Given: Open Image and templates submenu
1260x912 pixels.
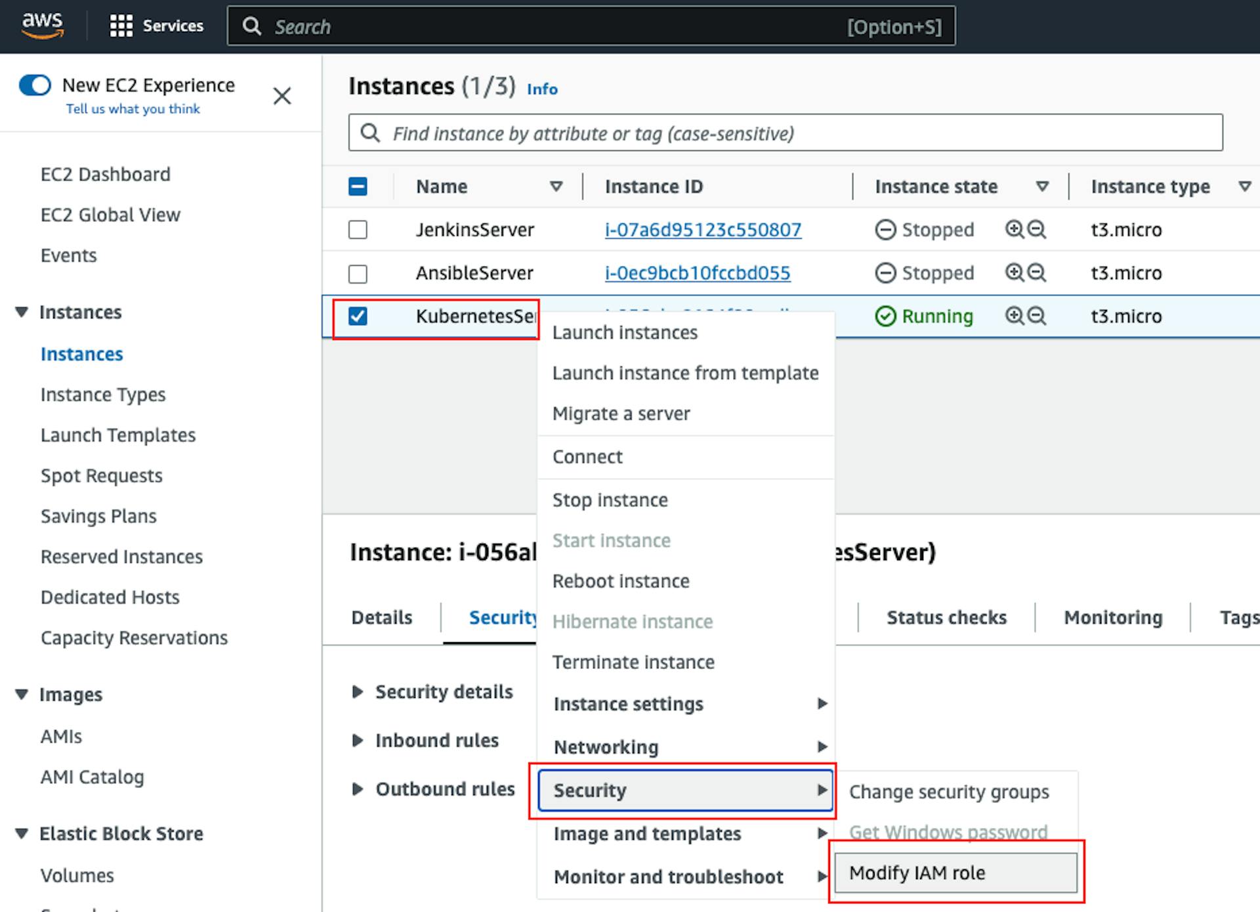Looking at the screenshot, I should [686, 834].
